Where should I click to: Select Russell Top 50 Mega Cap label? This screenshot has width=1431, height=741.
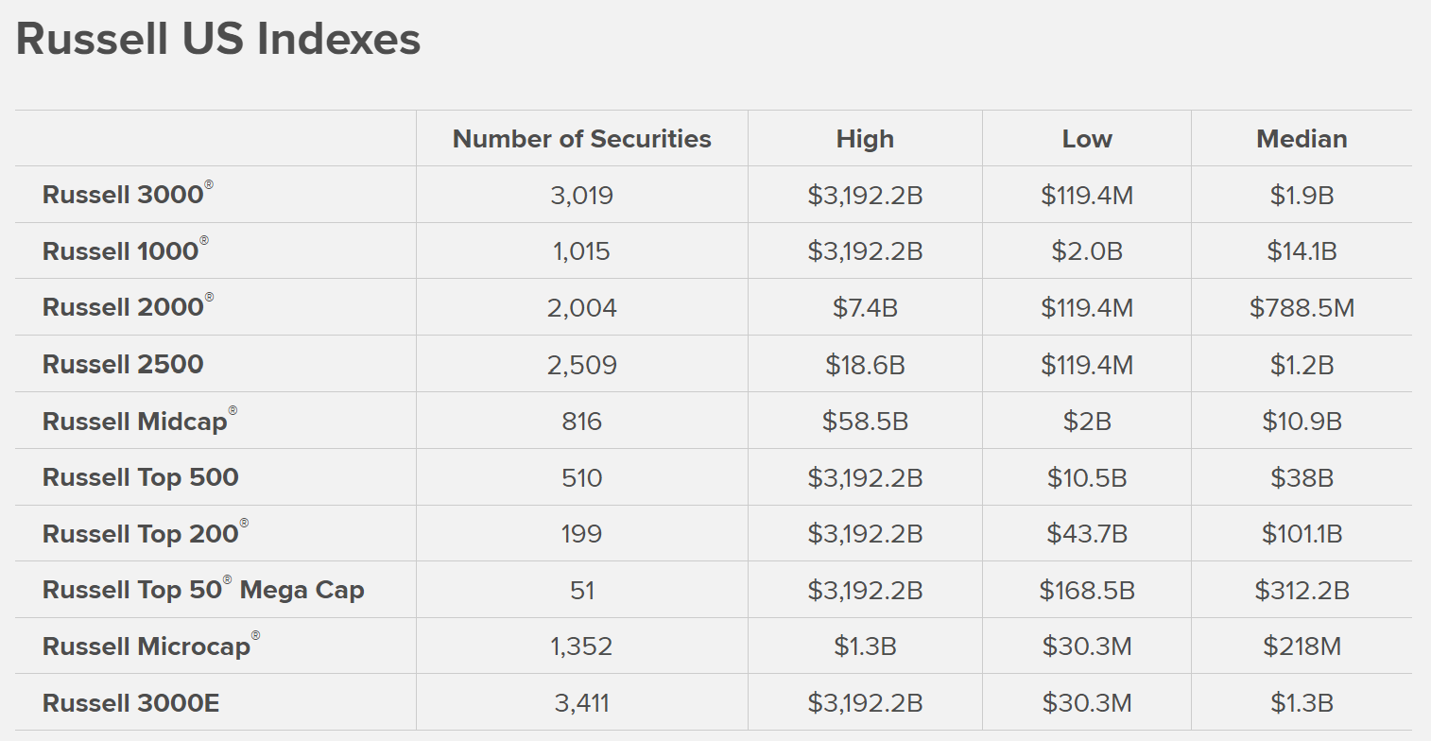click(x=203, y=590)
